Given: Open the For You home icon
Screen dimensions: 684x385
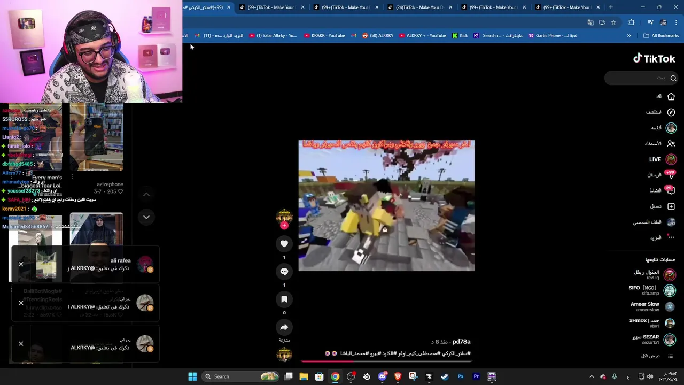Looking at the screenshot, I should pyautogui.click(x=671, y=96).
